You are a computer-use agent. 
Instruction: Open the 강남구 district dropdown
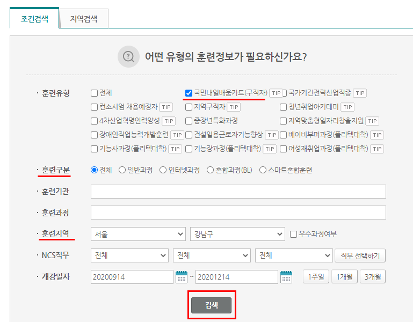pyautogui.click(x=237, y=234)
